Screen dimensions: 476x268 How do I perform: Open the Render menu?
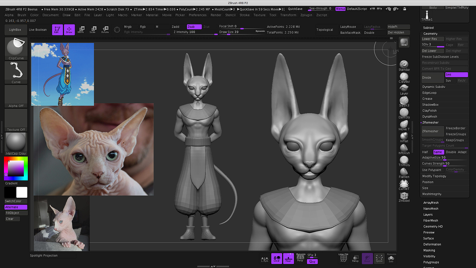216,15
